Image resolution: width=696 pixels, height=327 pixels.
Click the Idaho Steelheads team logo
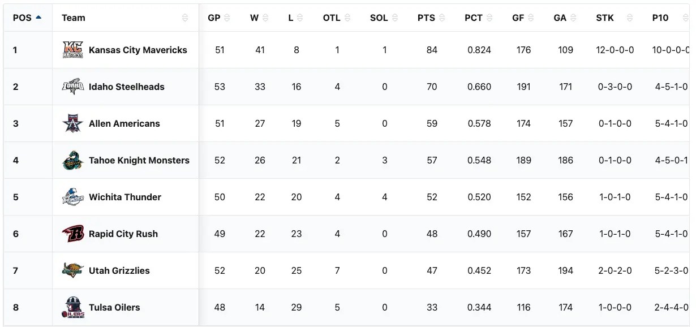pos(73,87)
